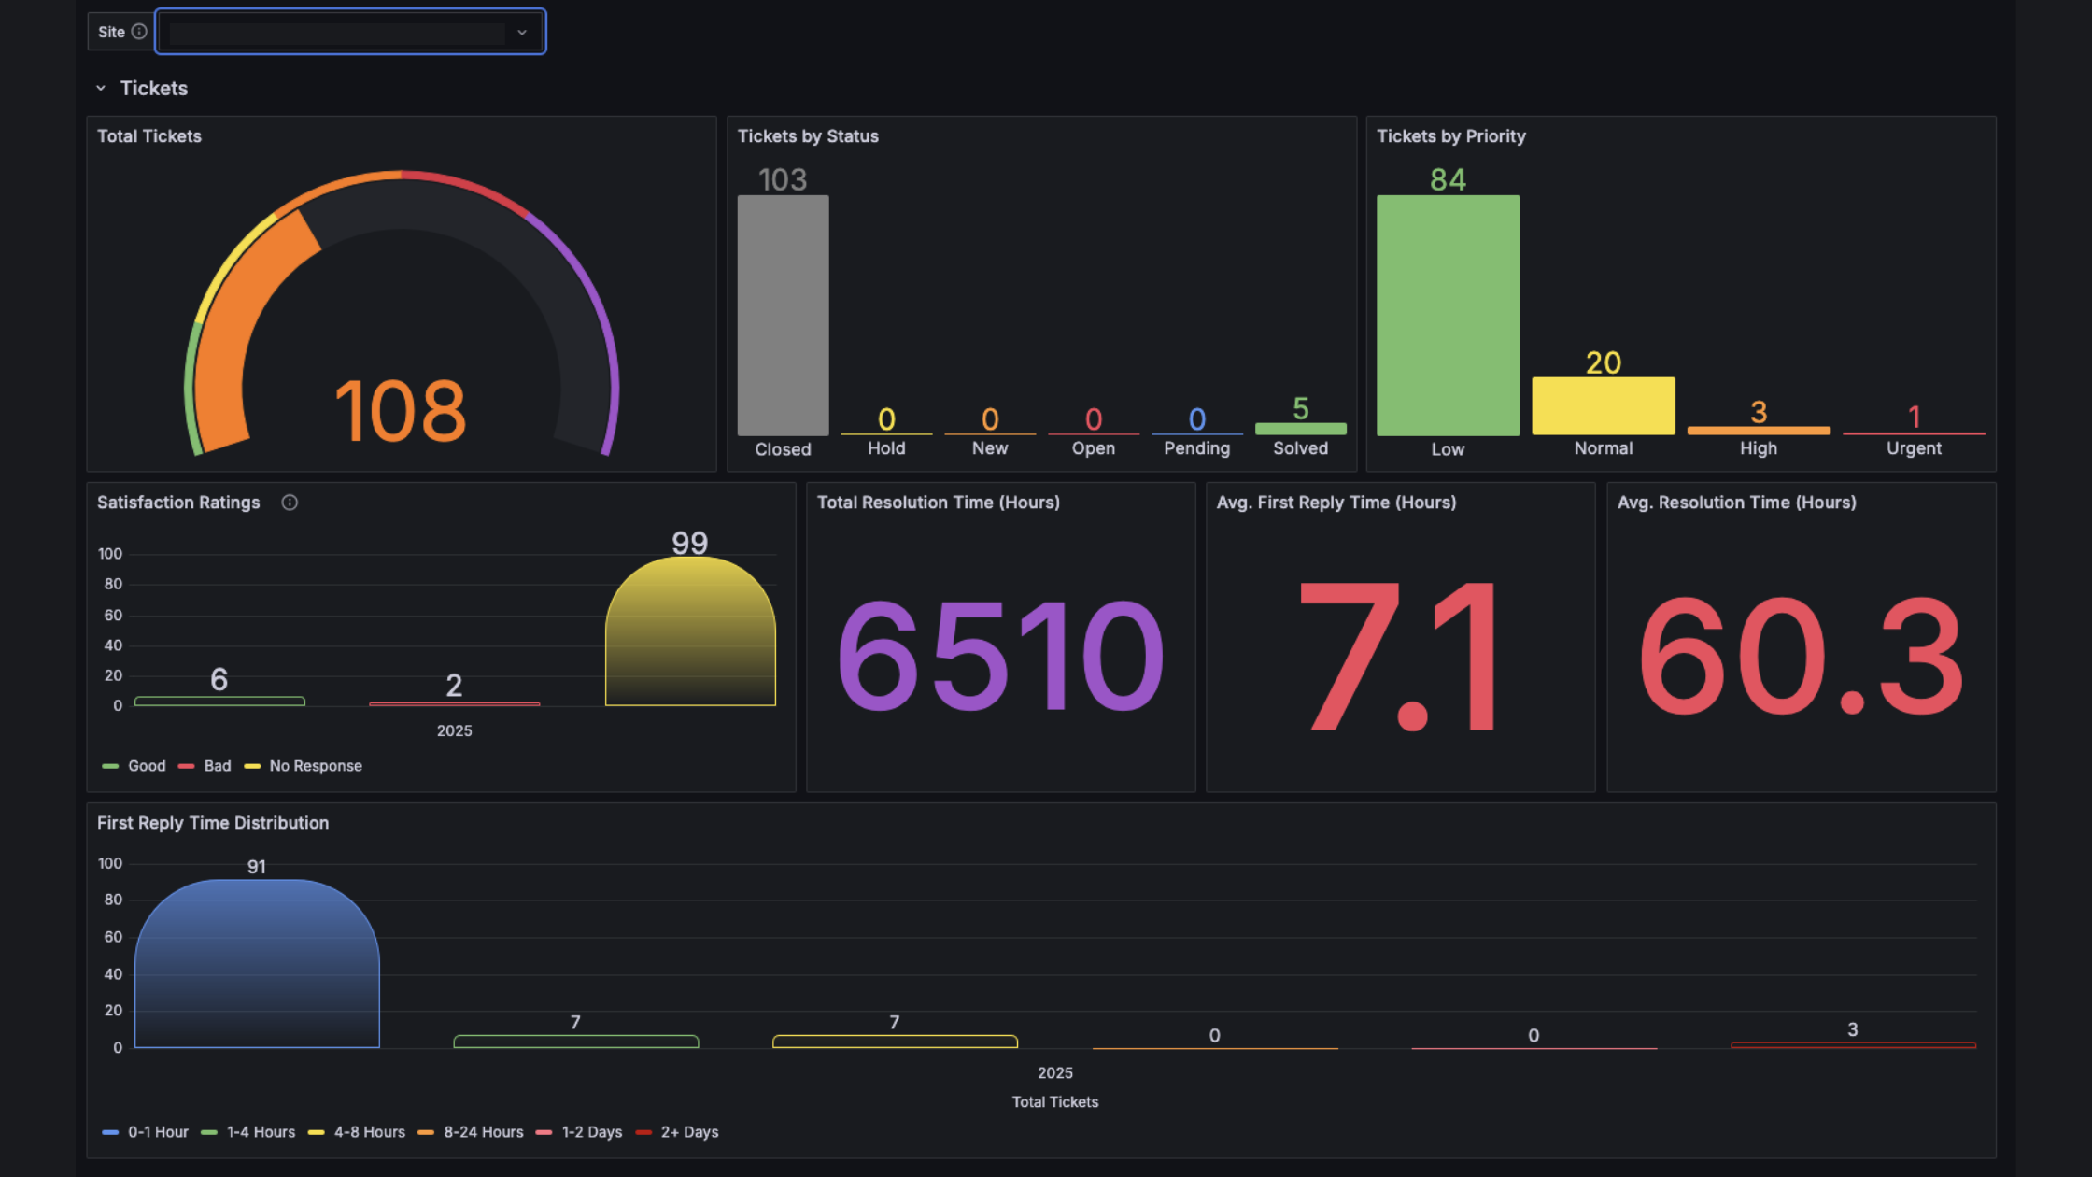
Task: Toggle the 0-1 Hour legend series
Action: point(157,1132)
